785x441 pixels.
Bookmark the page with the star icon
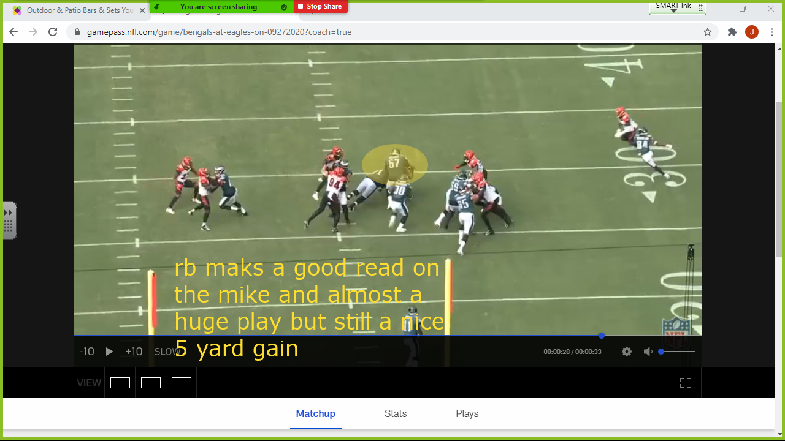click(x=707, y=31)
